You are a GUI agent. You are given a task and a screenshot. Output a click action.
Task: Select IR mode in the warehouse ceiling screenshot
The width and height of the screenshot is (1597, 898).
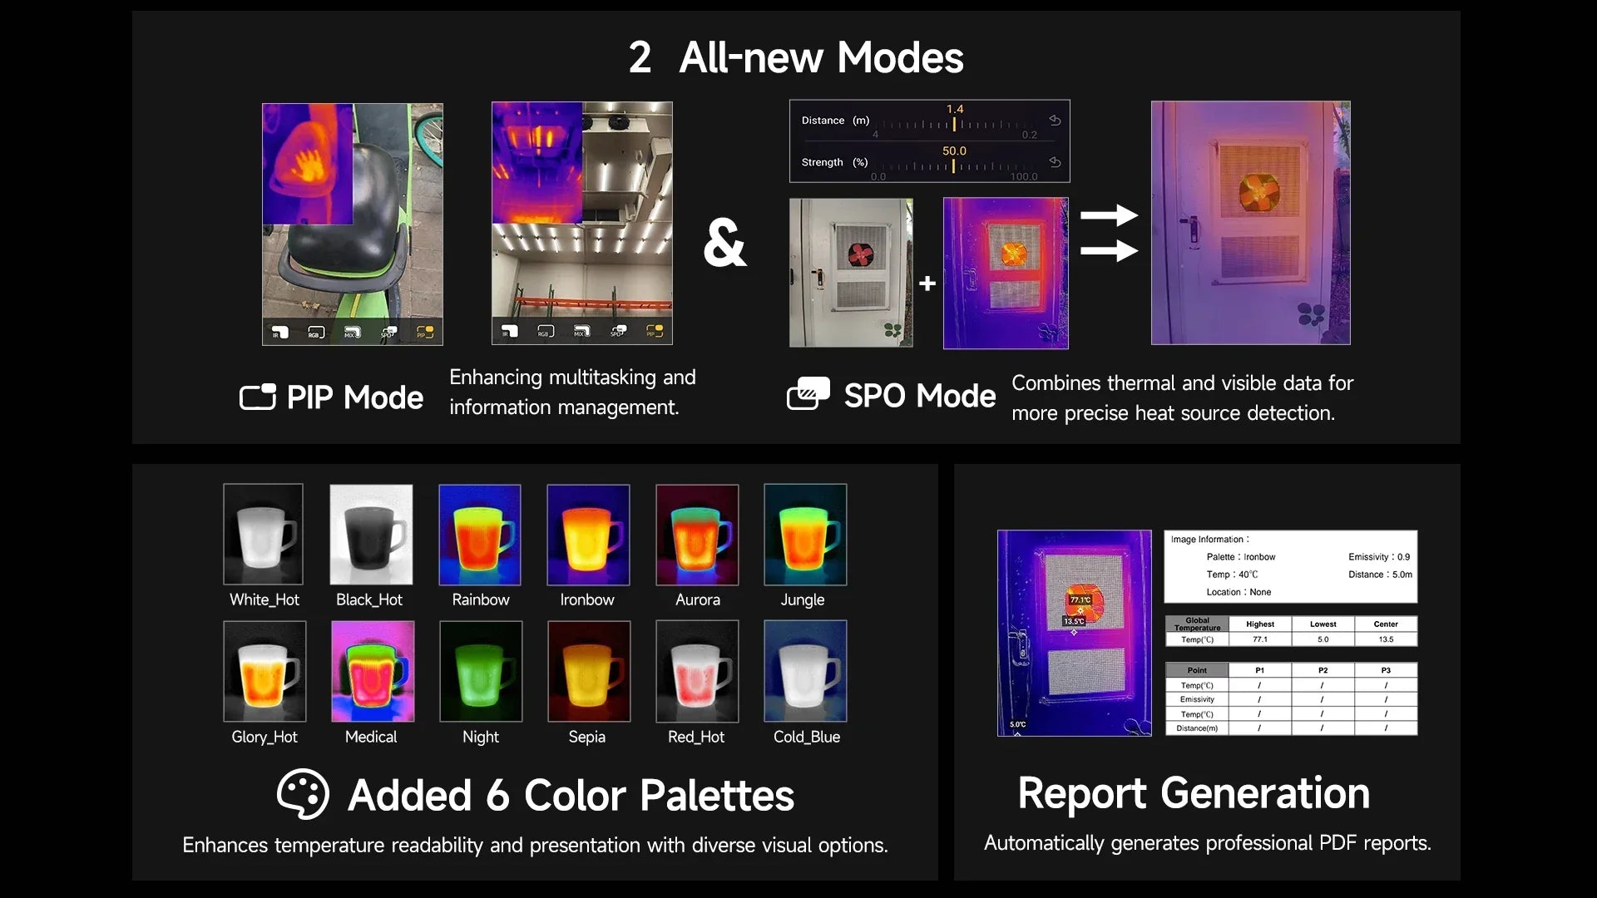(510, 331)
